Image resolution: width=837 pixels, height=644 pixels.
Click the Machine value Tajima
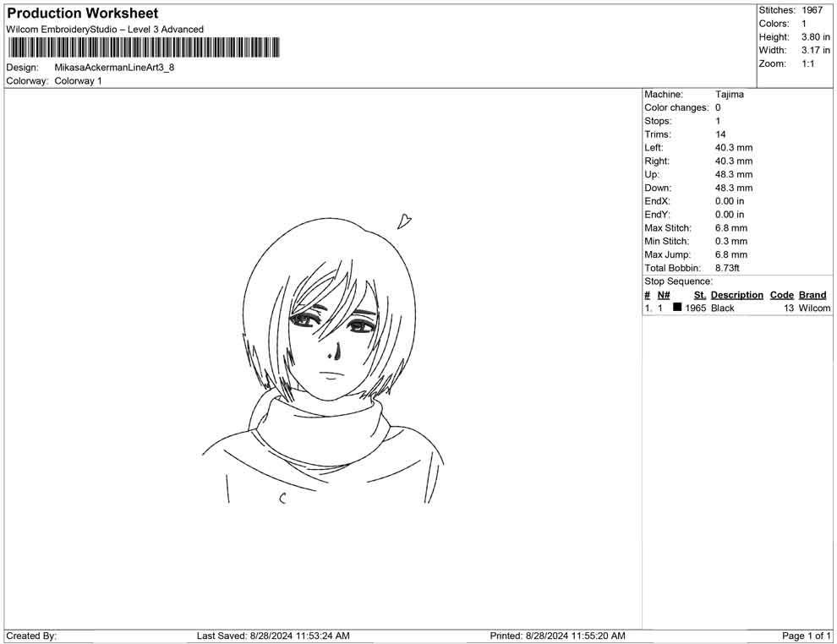(x=729, y=95)
